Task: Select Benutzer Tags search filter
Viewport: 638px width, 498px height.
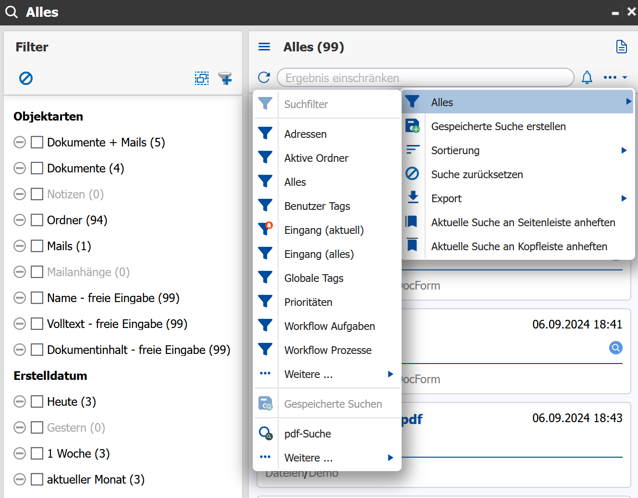Action: [328, 206]
